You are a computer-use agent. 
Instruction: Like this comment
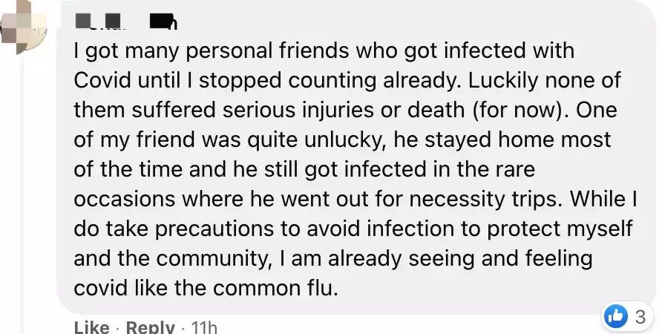(x=91, y=327)
